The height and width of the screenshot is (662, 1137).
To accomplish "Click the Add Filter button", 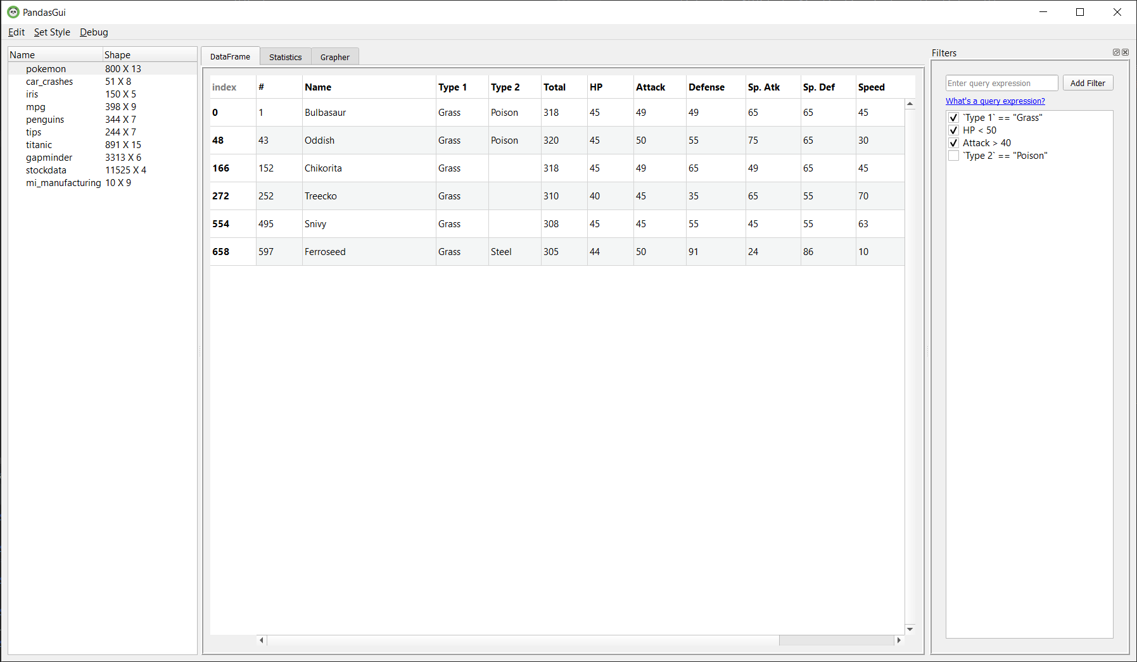I will pyautogui.click(x=1088, y=83).
